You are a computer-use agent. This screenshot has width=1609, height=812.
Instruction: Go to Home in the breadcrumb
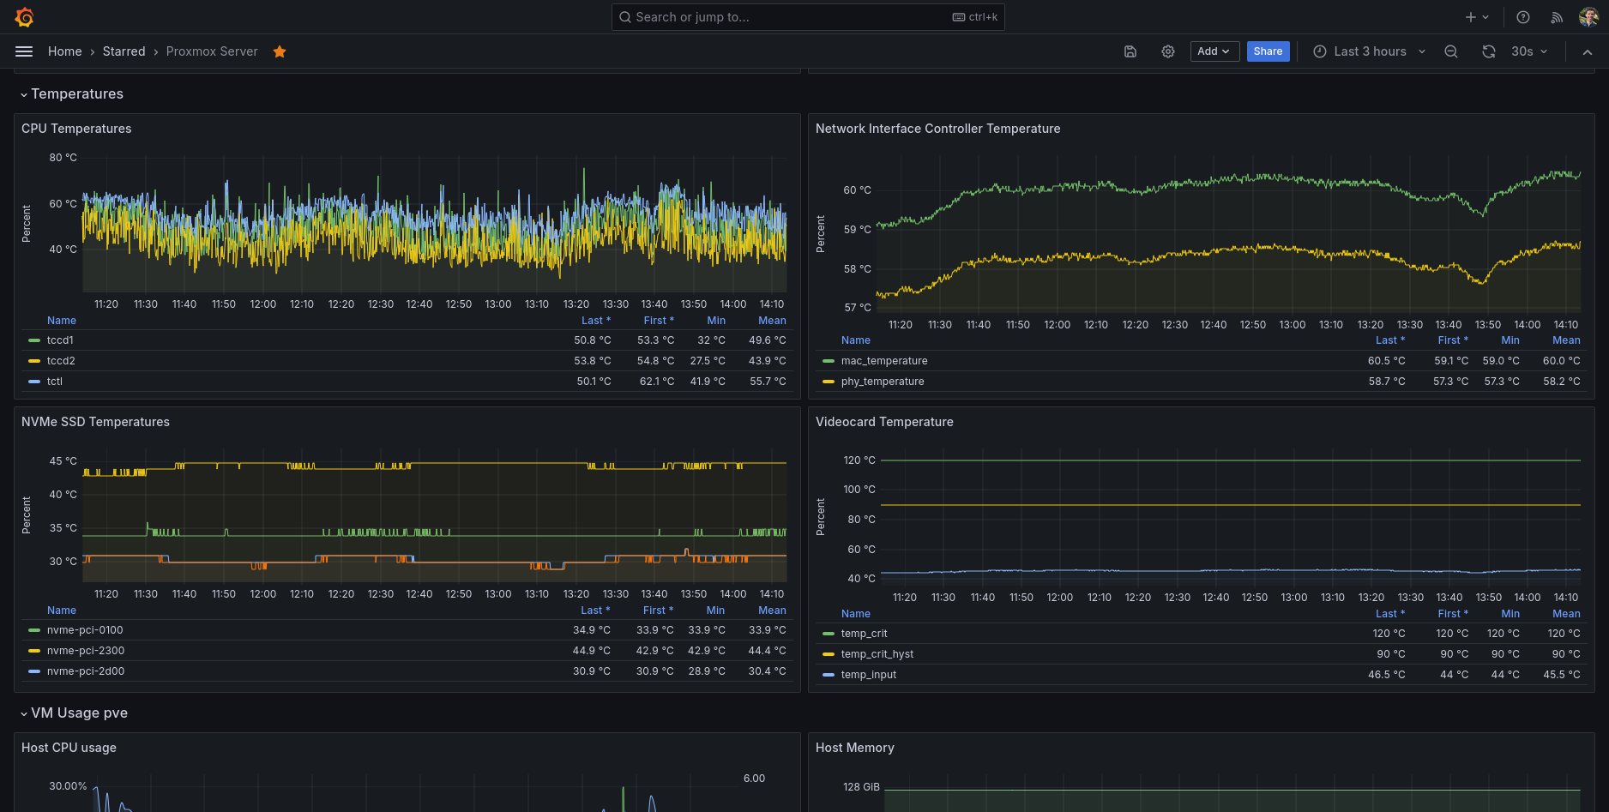click(x=65, y=51)
